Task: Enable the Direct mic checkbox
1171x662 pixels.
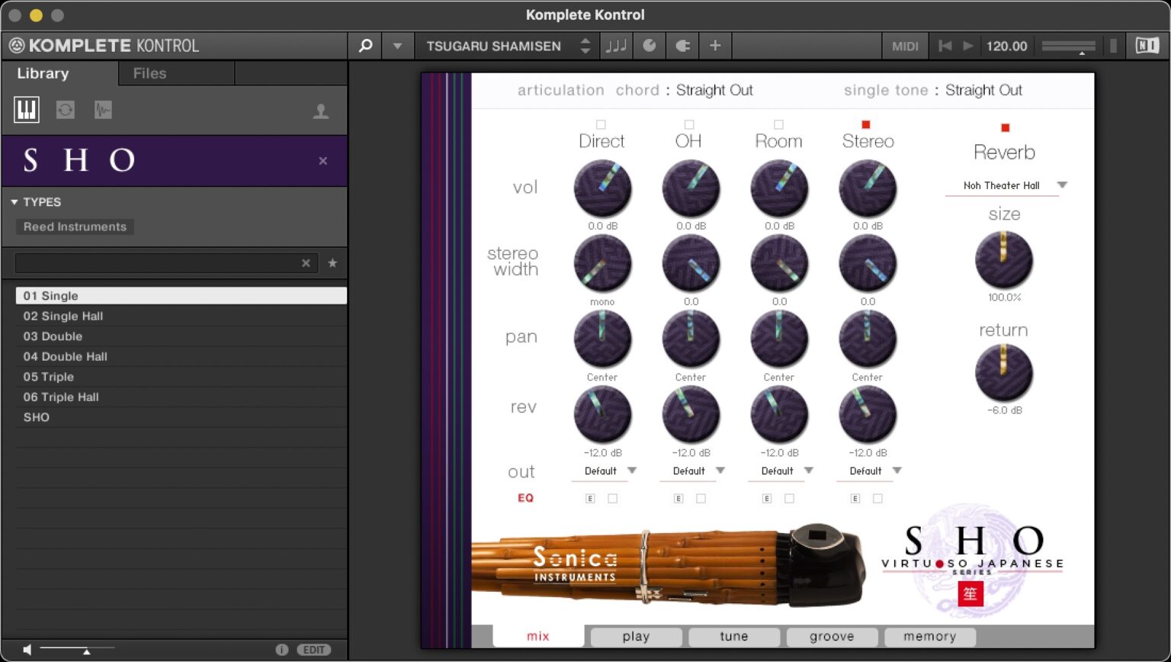Action: pos(601,124)
